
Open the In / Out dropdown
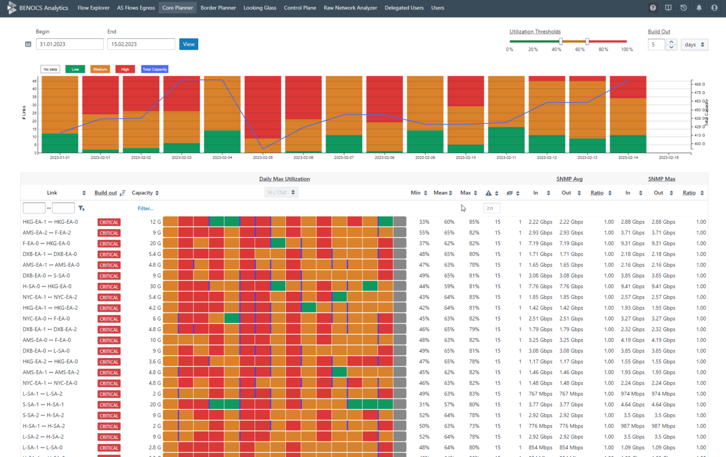pos(281,192)
